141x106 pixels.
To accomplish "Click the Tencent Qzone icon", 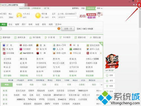I will 54,45.
